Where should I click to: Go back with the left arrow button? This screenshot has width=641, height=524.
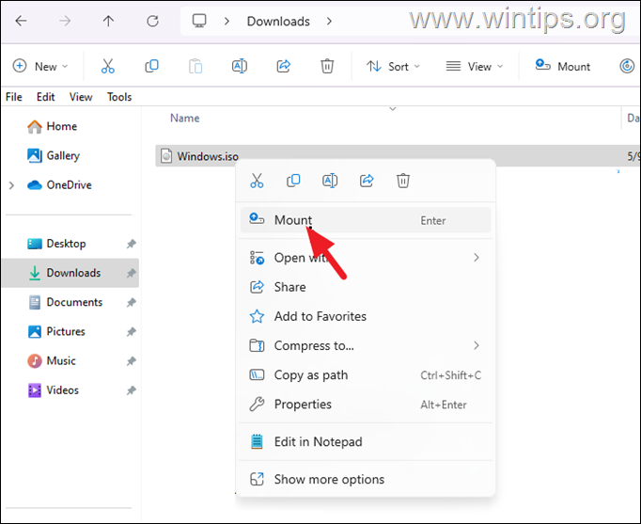[21, 21]
